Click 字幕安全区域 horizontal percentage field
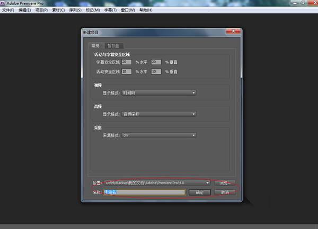 (127, 62)
